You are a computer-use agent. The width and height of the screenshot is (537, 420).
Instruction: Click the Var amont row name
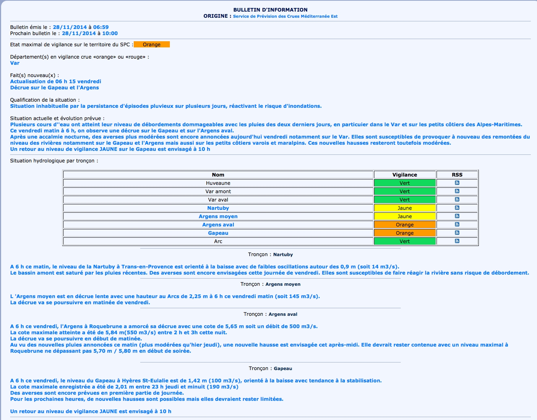[x=218, y=191]
